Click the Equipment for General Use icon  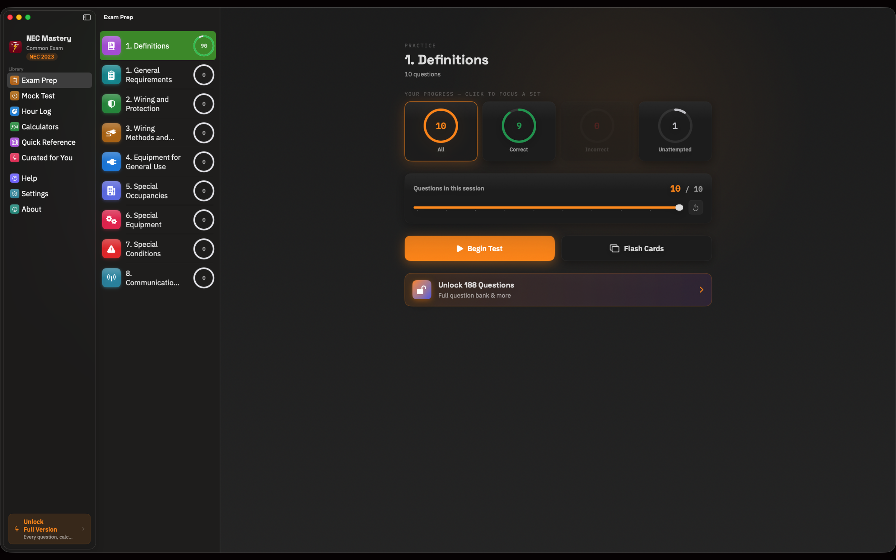click(x=111, y=162)
